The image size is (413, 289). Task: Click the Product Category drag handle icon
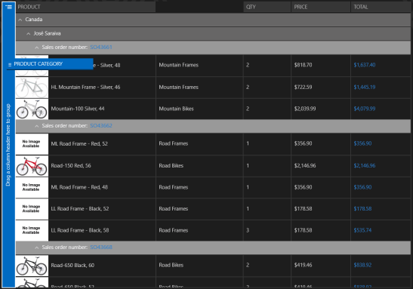click(10, 64)
